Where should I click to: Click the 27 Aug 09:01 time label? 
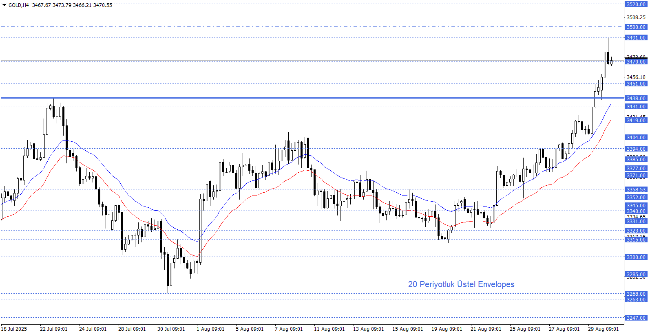click(x=564, y=329)
